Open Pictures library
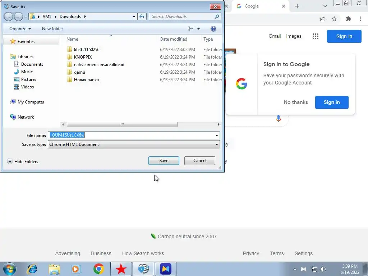This screenshot has height=276, width=368. (x=29, y=79)
